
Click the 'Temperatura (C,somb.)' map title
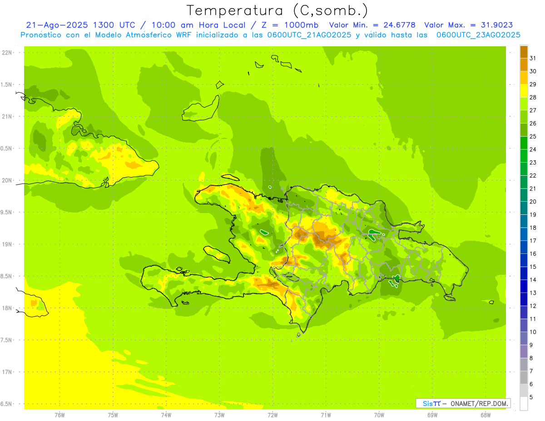pyautogui.click(x=277, y=10)
